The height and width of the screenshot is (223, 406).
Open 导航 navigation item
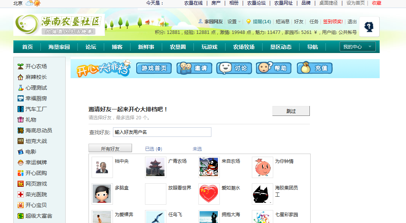pos(312,47)
